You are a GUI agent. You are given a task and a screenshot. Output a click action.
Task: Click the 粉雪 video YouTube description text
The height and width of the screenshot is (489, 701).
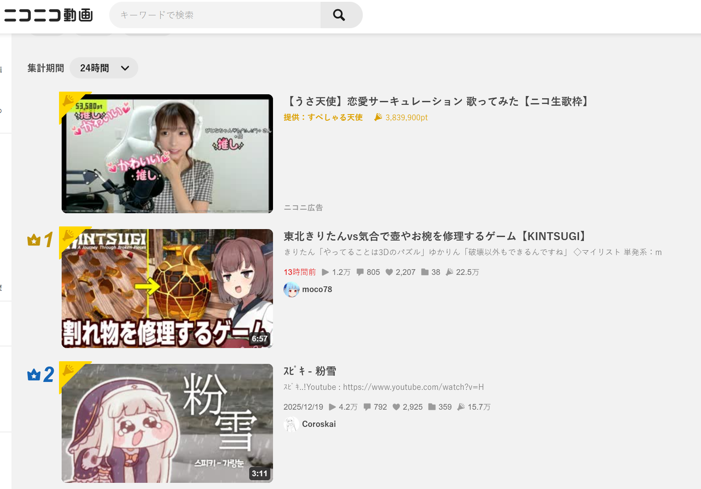(384, 387)
